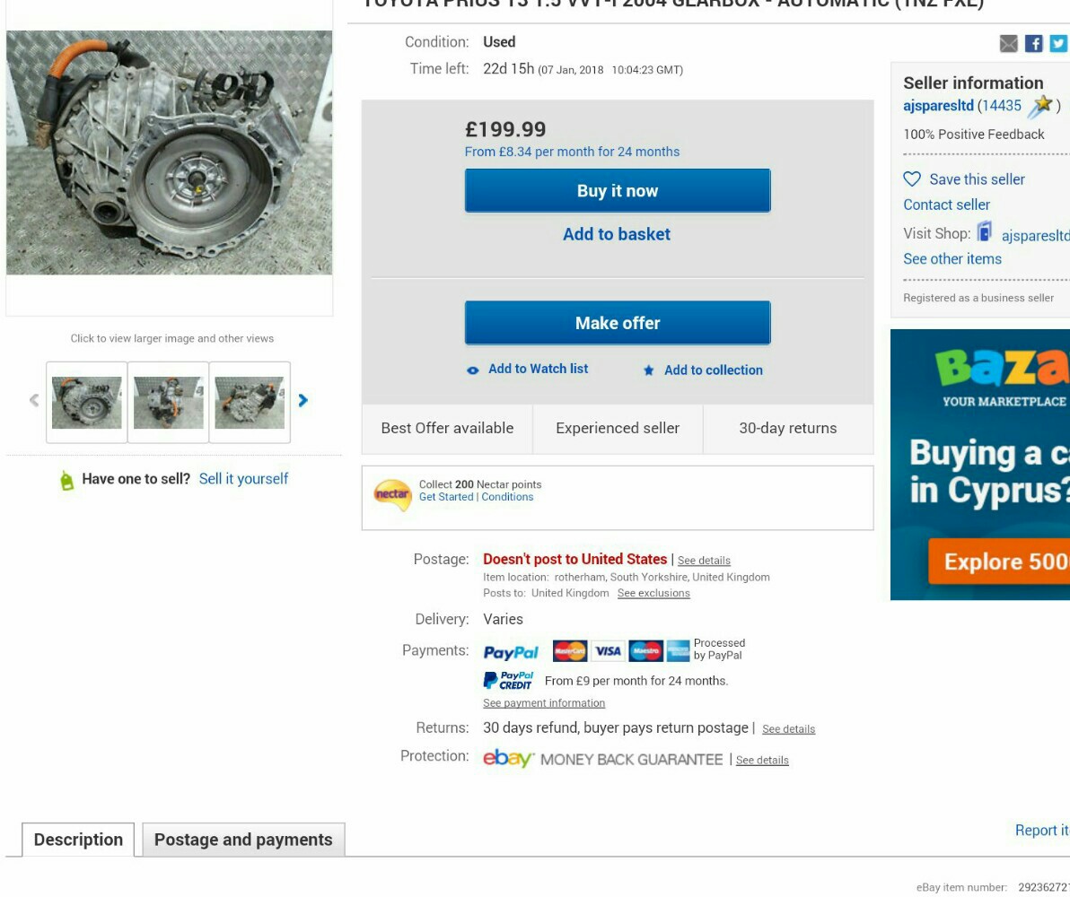This screenshot has width=1070, height=897.
Task: Show next thumbnails with right arrow
Action: [303, 400]
